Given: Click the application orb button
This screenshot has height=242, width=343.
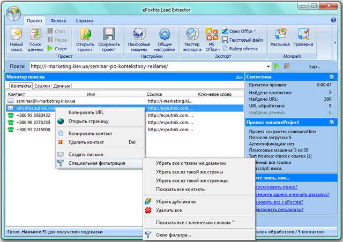Looking at the screenshot, I should click(x=13, y=13).
